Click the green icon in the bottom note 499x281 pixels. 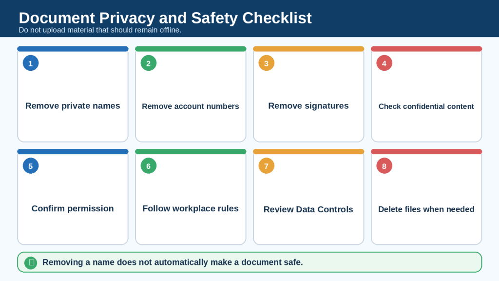click(x=31, y=262)
